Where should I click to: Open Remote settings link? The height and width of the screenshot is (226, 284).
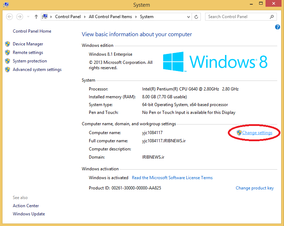(28, 53)
